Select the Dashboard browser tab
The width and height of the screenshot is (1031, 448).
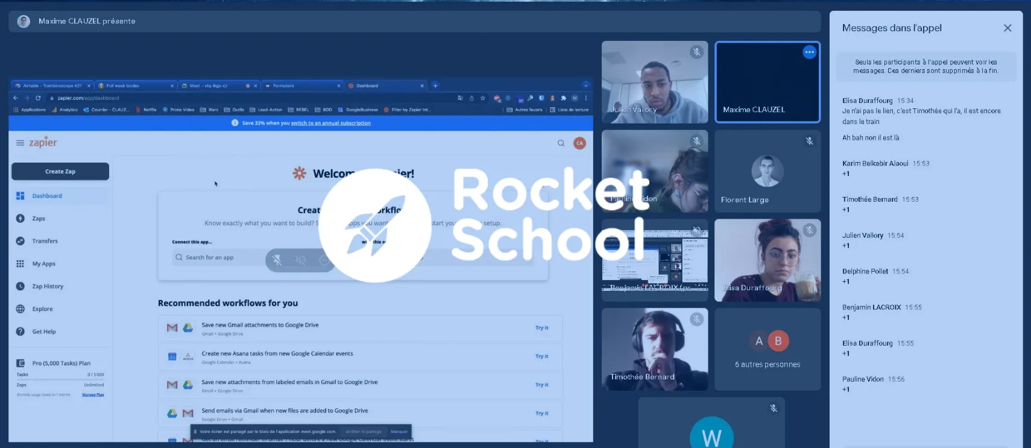pos(386,86)
